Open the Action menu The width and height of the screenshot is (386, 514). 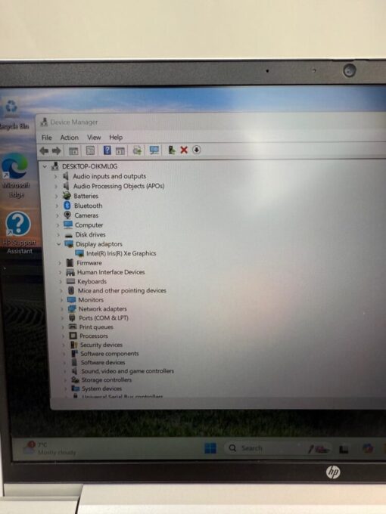[70, 138]
